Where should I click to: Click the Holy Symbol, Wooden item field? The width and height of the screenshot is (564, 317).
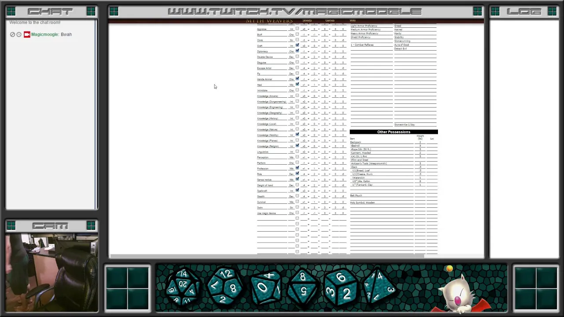click(x=382, y=203)
